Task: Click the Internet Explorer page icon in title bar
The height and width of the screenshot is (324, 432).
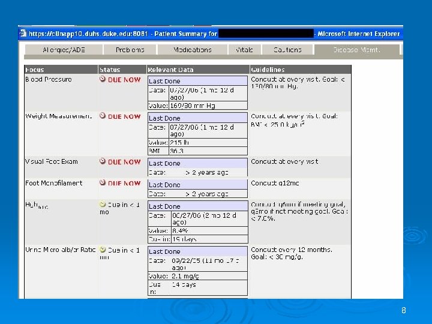Action: tap(23, 34)
